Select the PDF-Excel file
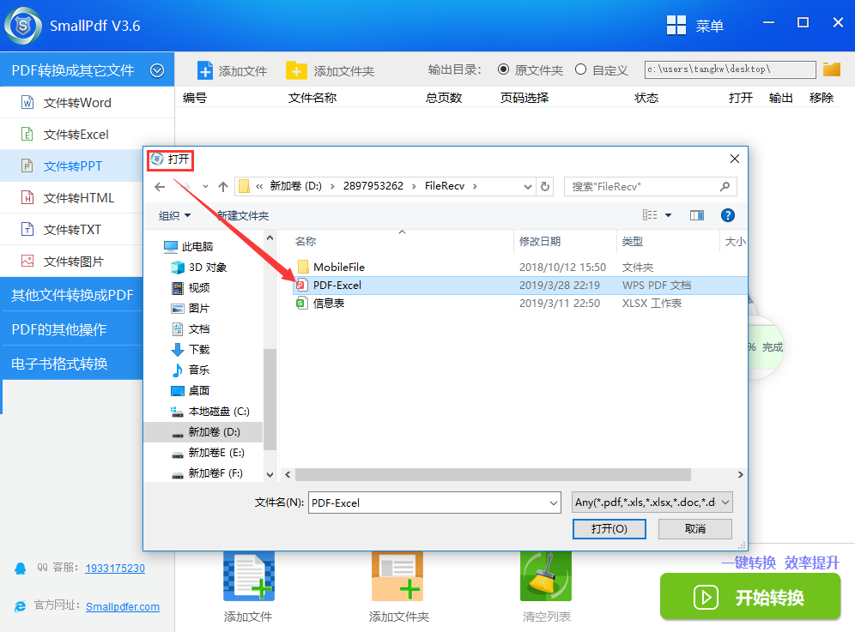 520,286
